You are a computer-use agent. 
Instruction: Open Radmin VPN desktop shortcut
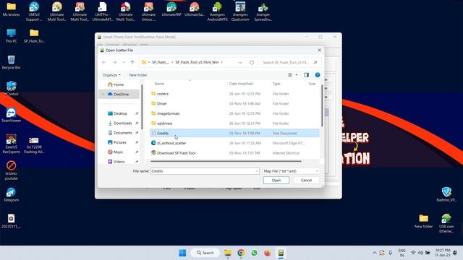(446, 194)
